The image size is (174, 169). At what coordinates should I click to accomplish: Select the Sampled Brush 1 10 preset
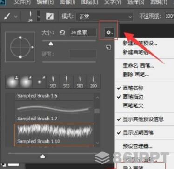point(54,135)
